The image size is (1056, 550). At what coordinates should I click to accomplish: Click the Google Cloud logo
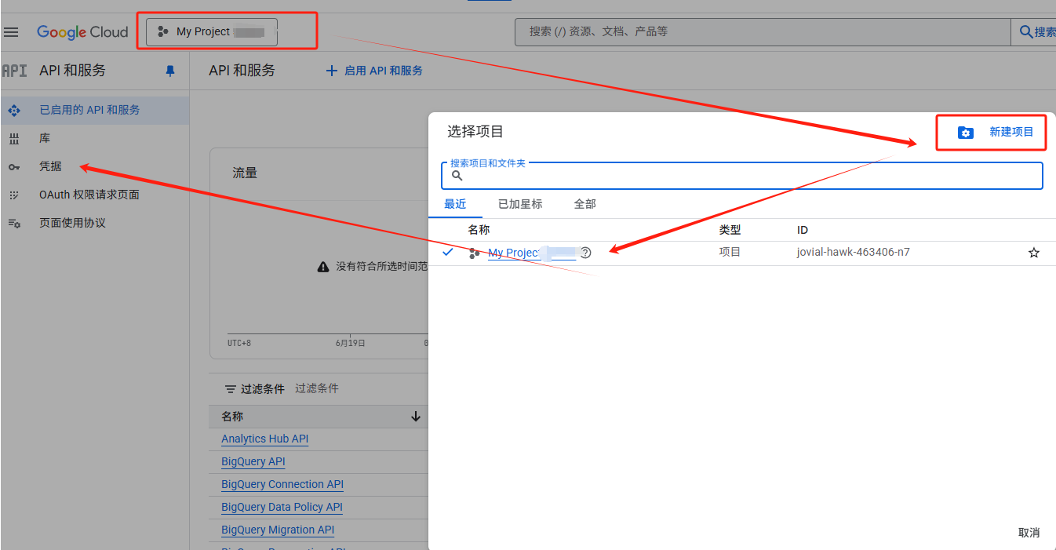(82, 32)
